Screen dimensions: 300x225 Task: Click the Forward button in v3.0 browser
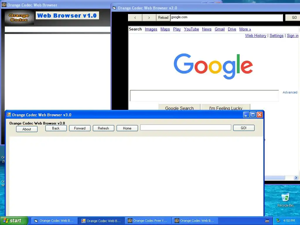tap(80, 128)
